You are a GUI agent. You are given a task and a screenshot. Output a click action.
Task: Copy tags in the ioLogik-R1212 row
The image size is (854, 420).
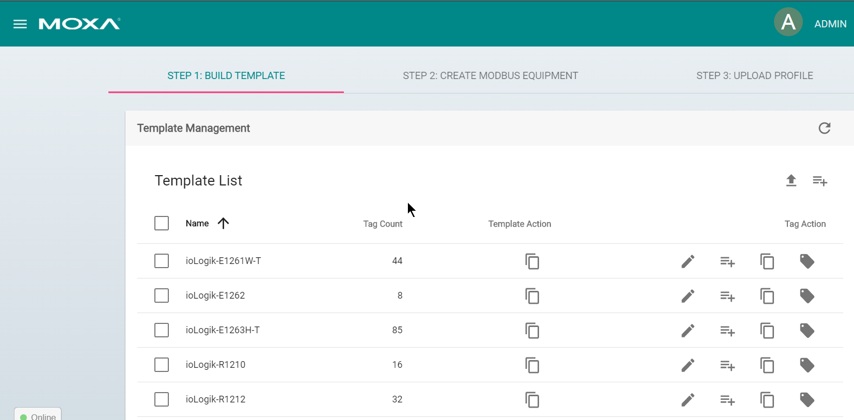point(767,400)
